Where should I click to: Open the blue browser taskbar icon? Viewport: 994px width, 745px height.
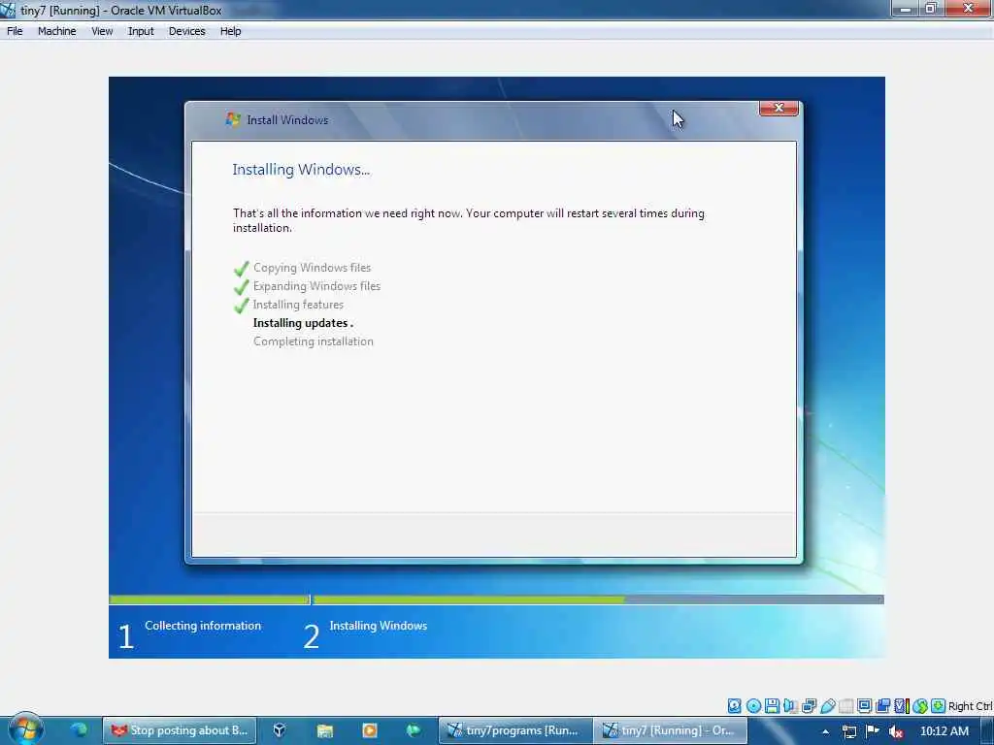click(79, 729)
